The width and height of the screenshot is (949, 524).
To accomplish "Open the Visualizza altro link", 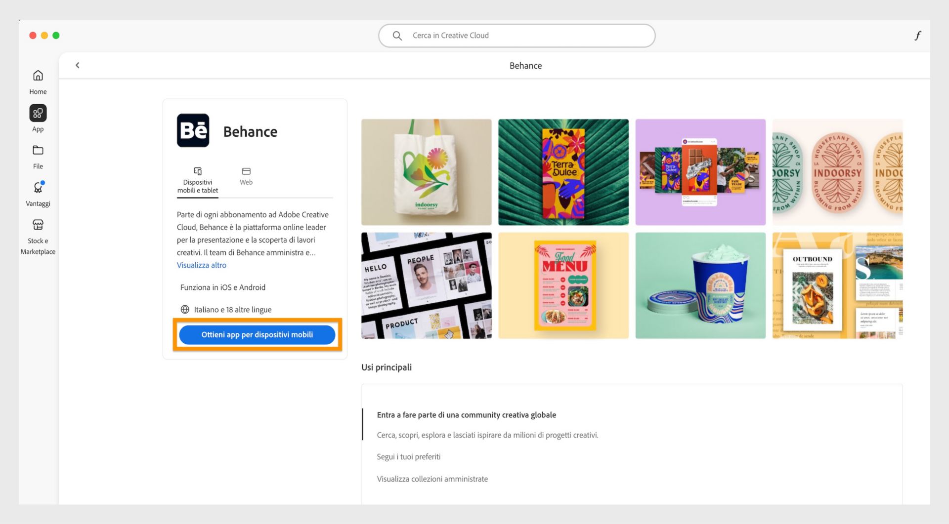I will coord(201,265).
